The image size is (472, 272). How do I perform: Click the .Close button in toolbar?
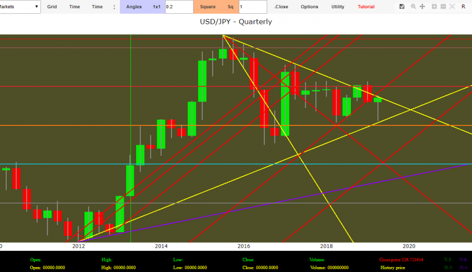tap(281, 7)
